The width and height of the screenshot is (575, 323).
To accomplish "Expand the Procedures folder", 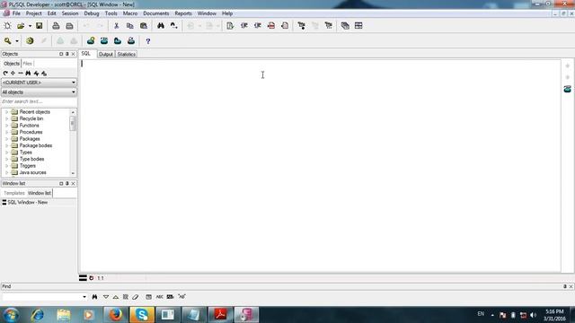I will [x=6, y=132].
